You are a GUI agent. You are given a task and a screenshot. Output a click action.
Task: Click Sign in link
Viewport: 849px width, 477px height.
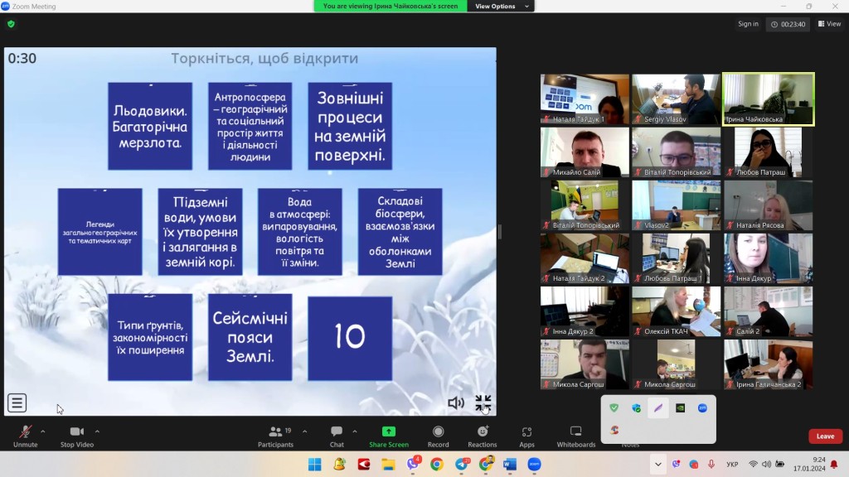pyautogui.click(x=748, y=24)
